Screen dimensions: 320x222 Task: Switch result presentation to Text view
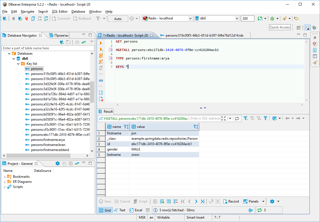[x=120, y=210]
